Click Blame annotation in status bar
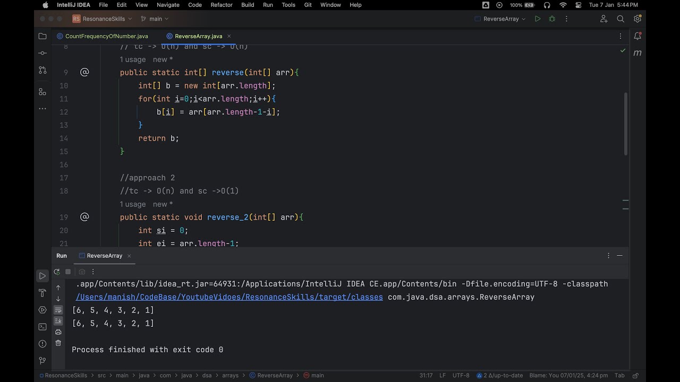The height and width of the screenshot is (382, 680). [568, 375]
